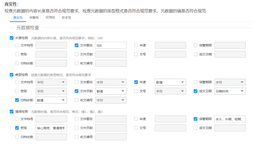Check 文号 under 值域检测
The width and height of the screenshot is (253, 146).
(136, 128)
